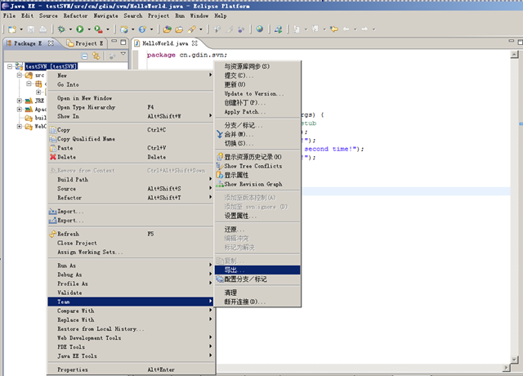Open Package Explorer view menu triangle

pos(123,54)
